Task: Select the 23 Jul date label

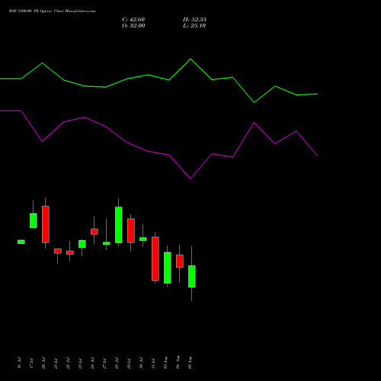Action: coord(80,363)
